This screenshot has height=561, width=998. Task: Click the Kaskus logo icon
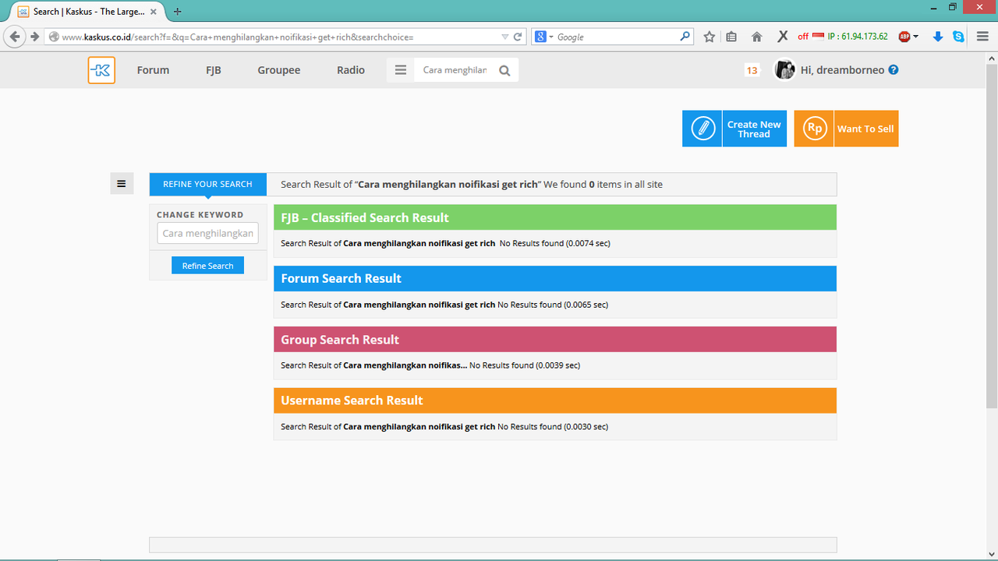tap(101, 70)
